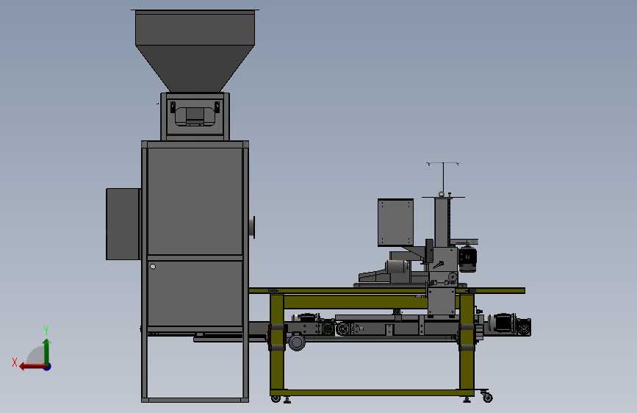Select the olive tabletop plate
This screenshot has width=637, height=413.
pyautogui.click(x=386, y=291)
